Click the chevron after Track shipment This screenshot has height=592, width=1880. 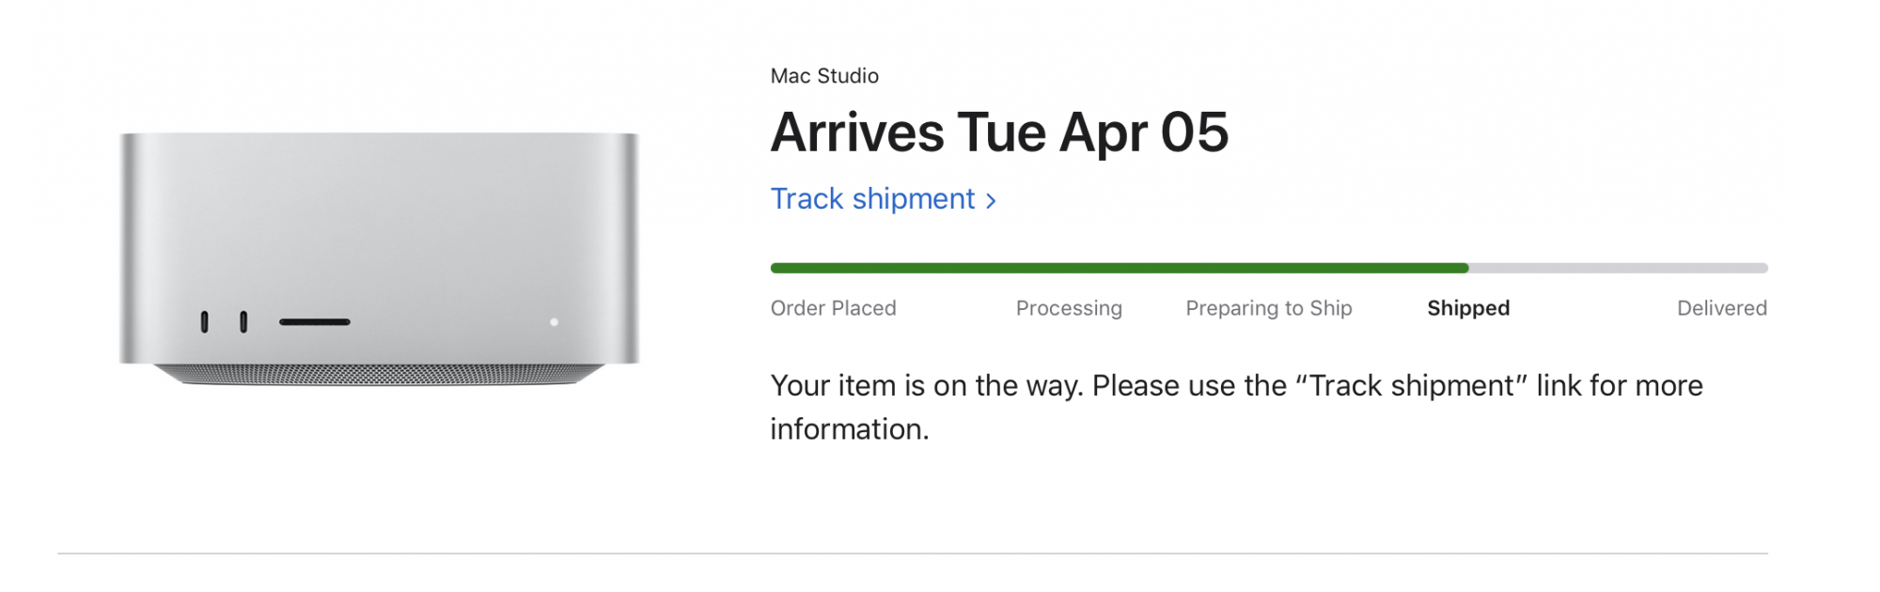(x=991, y=200)
